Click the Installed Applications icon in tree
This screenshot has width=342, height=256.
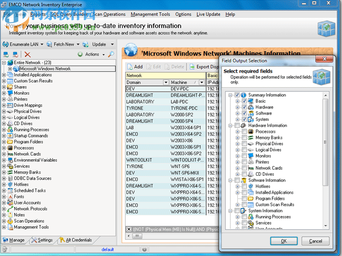click(10, 75)
